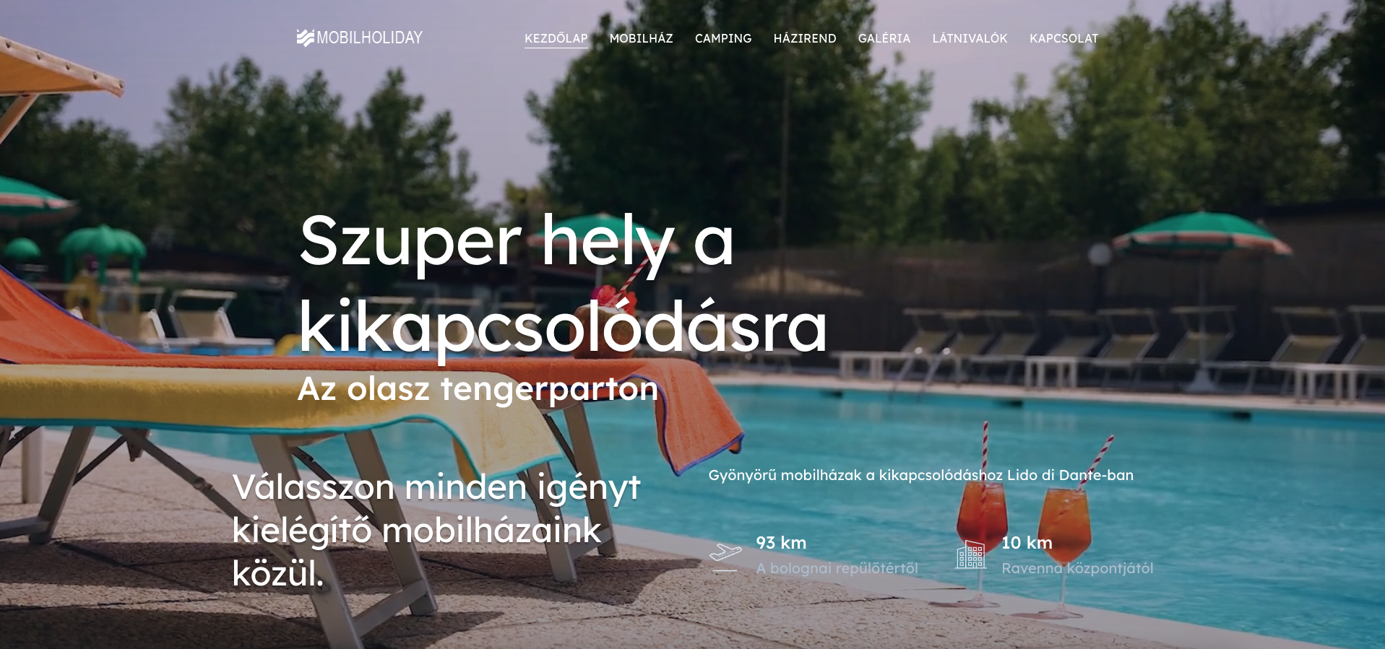The height and width of the screenshot is (649, 1385).
Task: Select LÁTNIVALÓK in the navigation
Action: [x=970, y=38]
